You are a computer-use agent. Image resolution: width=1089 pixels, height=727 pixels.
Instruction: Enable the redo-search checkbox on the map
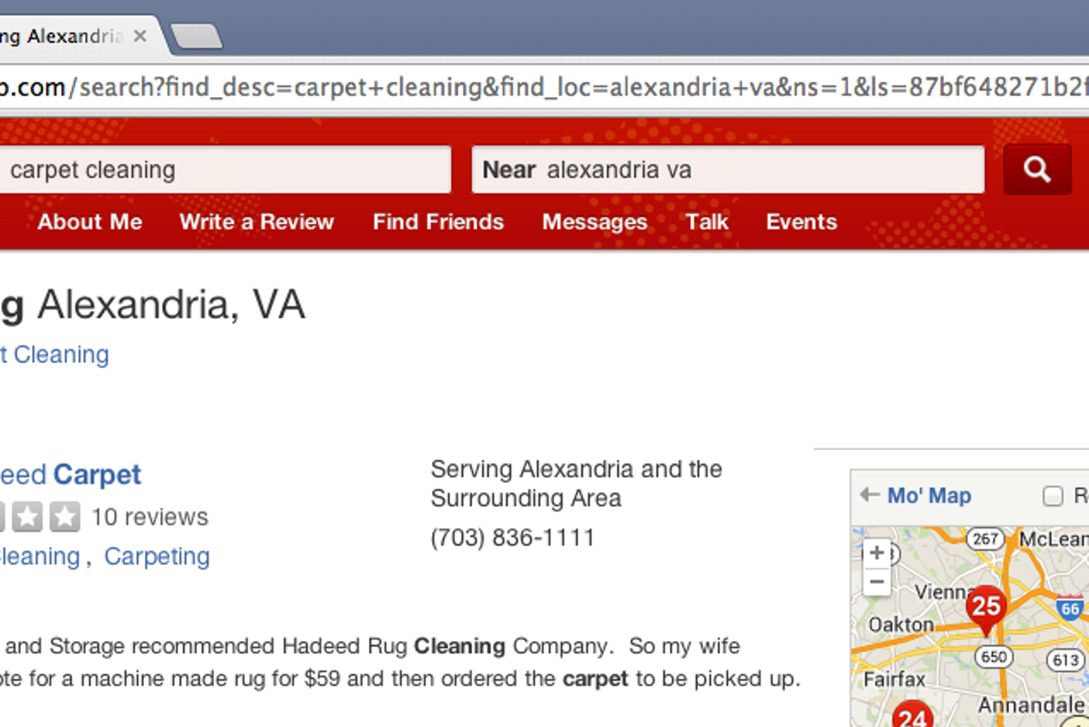1053,494
